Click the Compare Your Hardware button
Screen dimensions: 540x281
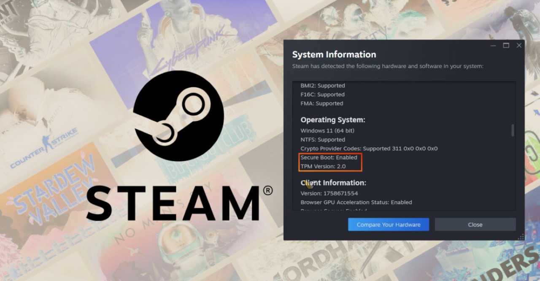[388, 224]
